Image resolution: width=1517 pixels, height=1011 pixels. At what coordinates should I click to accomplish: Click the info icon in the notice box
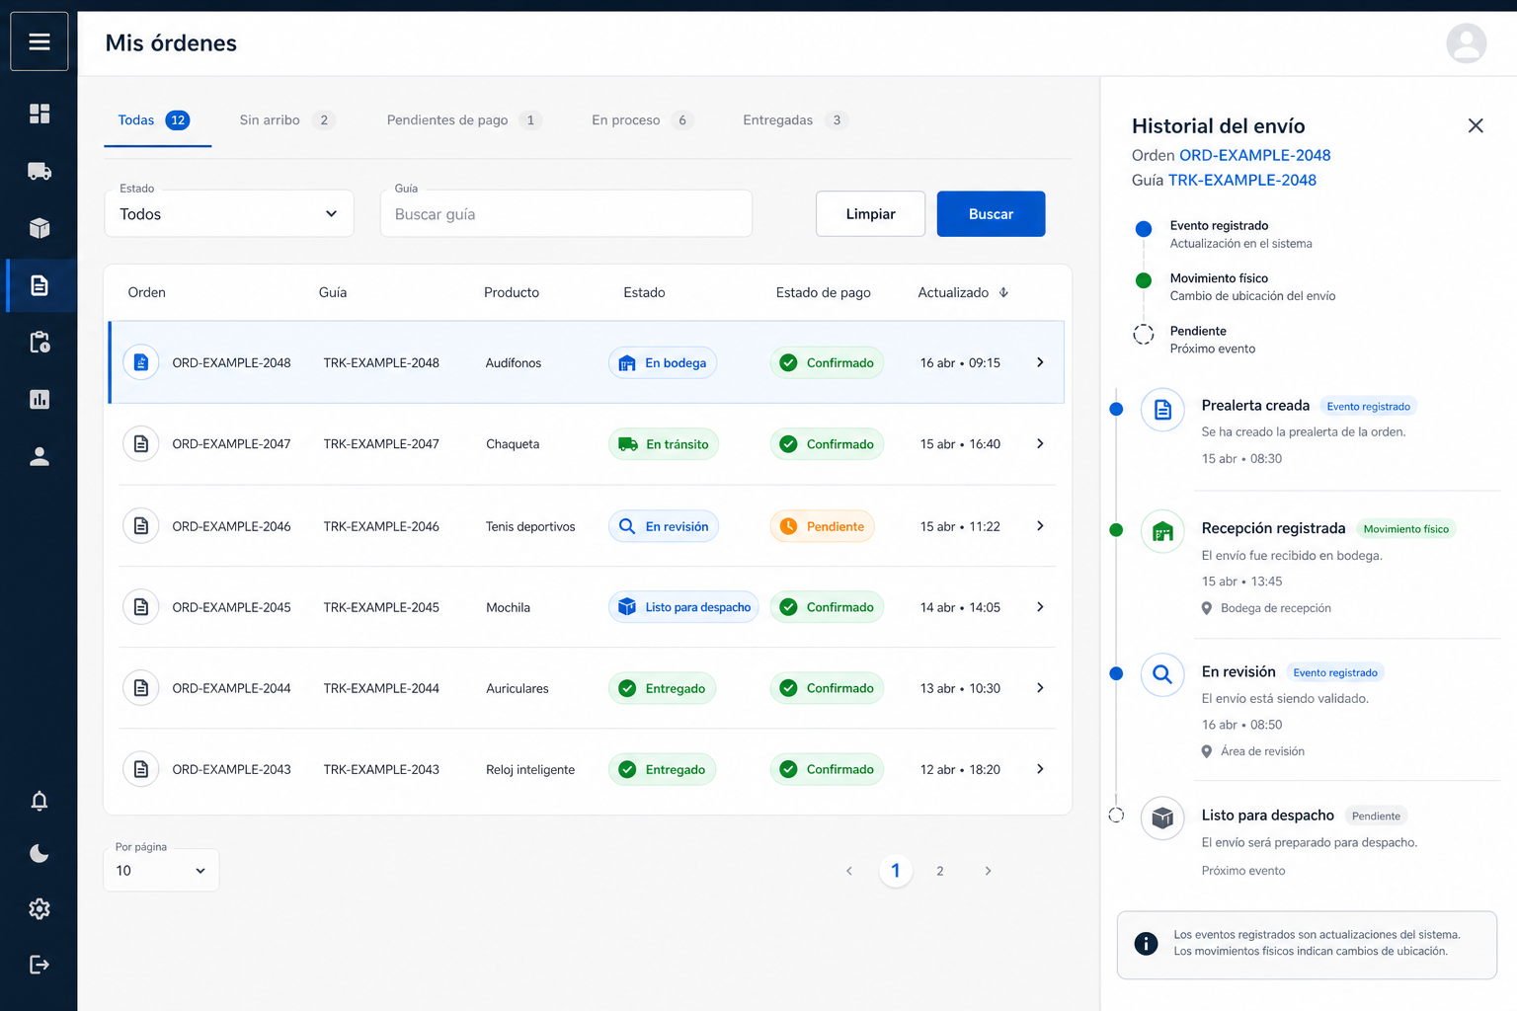1146,943
